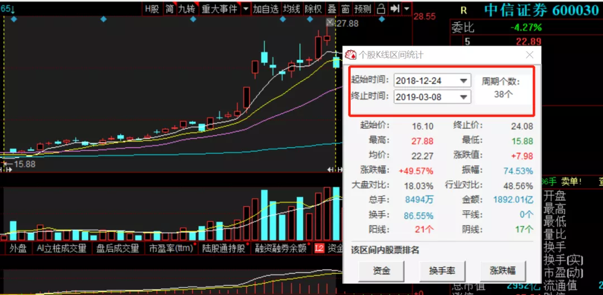Click the 15.88 low-price label on chart

(25, 165)
